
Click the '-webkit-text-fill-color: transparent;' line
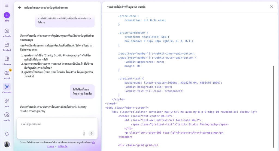(154, 91)
